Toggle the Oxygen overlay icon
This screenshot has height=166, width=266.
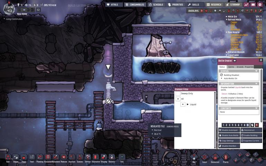pyautogui.click(x=202, y=11)
